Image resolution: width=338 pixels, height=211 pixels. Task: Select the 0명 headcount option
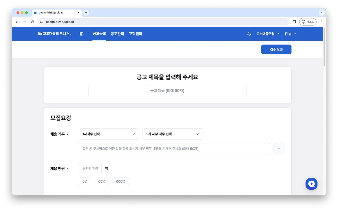(85, 181)
